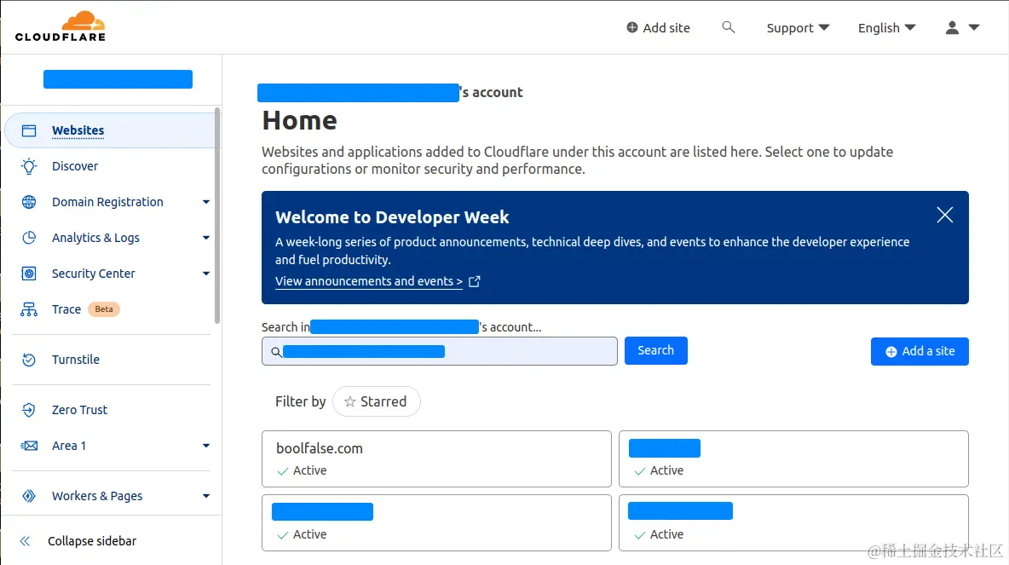Viewport: 1009px width, 565px height.
Task: Click the Workers & Pages diamond icon
Action: coord(29,495)
